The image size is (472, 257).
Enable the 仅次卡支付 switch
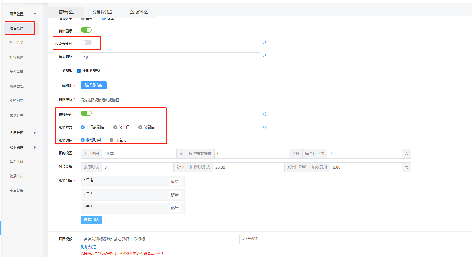tap(86, 43)
